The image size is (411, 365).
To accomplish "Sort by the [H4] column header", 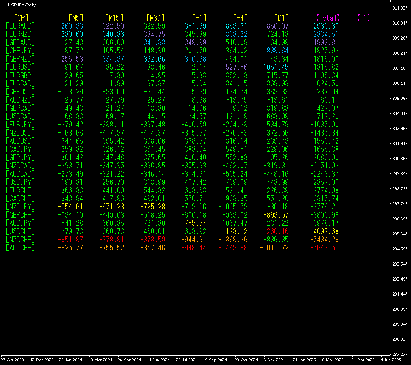I will click(x=240, y=18).
